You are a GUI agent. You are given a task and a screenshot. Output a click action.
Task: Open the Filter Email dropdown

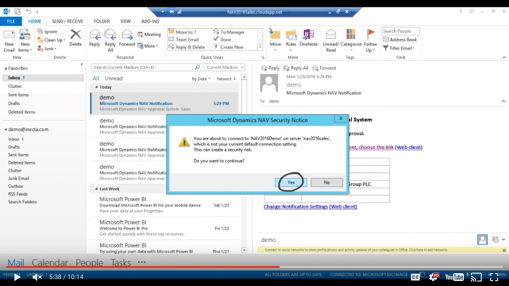[399, 48]
